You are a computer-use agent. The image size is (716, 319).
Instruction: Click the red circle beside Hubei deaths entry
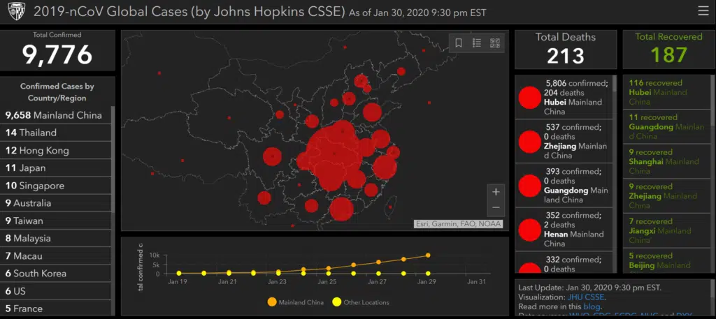pos(531,97)
